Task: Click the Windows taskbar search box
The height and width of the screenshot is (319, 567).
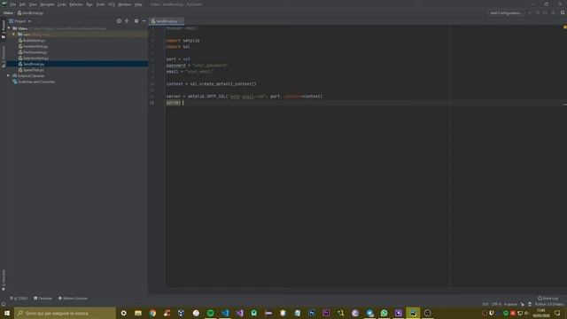Action: pyautogui.click(x=65, y=313)
